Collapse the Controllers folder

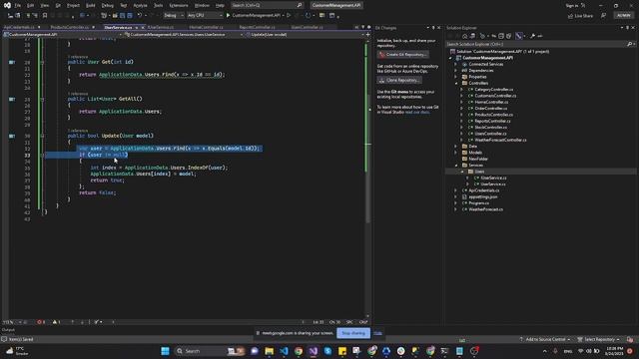[x=456, y=83]
